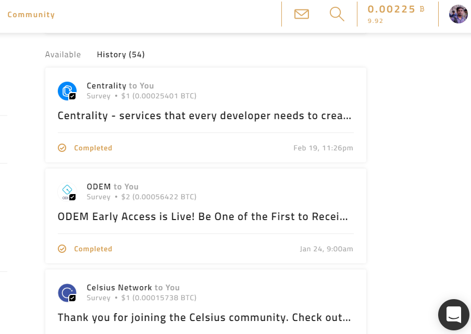Open the chat support bubble
Image resolution: width=471 pixels, height=334 pixels.
(x=454, y=315)
